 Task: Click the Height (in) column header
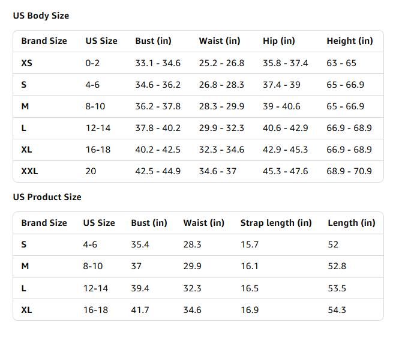[x=350, y=41]
